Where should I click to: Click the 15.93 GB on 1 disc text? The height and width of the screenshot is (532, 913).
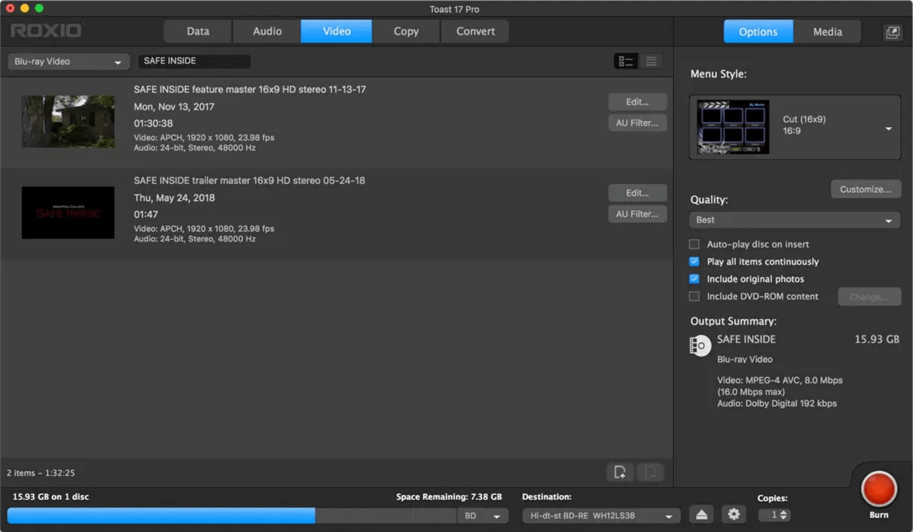pos(51,497)
